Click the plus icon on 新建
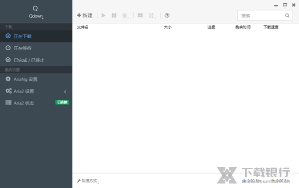This screenshot has width=299, height=188. pyautogui.click(x=79, y=15)
